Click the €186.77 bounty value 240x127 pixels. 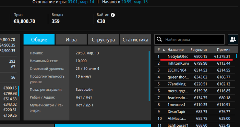coord(224,77)
